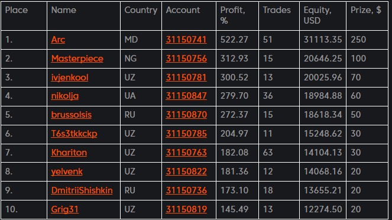Open T6s3tkkckp name link
Viewport: 392px width, 220px height.
(74, 134)
